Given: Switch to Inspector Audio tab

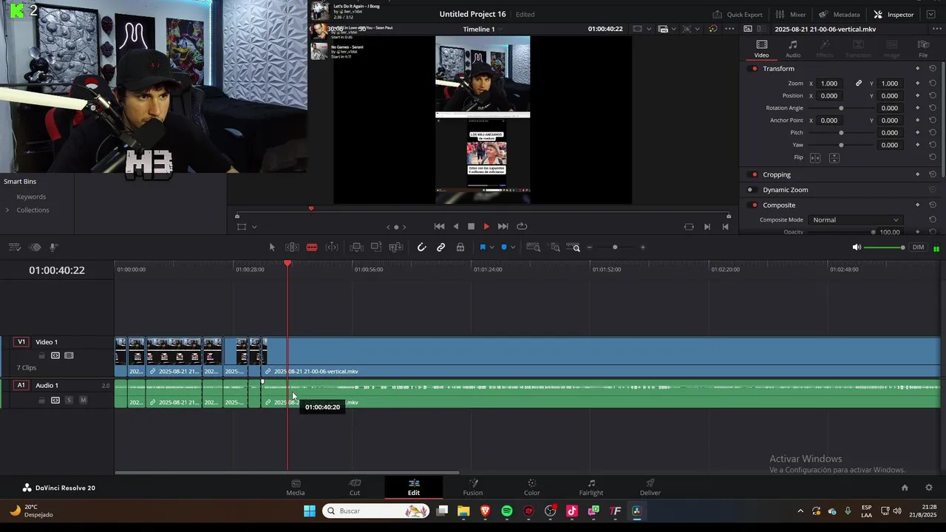Looking at the screenshot, I should click(793, 49).
